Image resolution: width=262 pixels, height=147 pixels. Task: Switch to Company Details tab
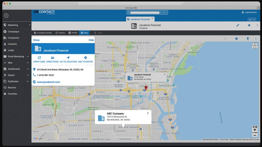43,33
